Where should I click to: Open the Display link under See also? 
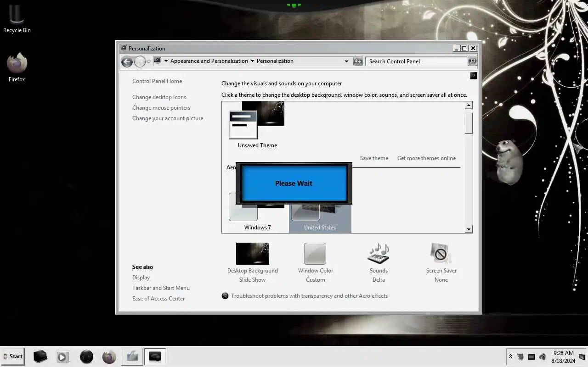[141, 278]
